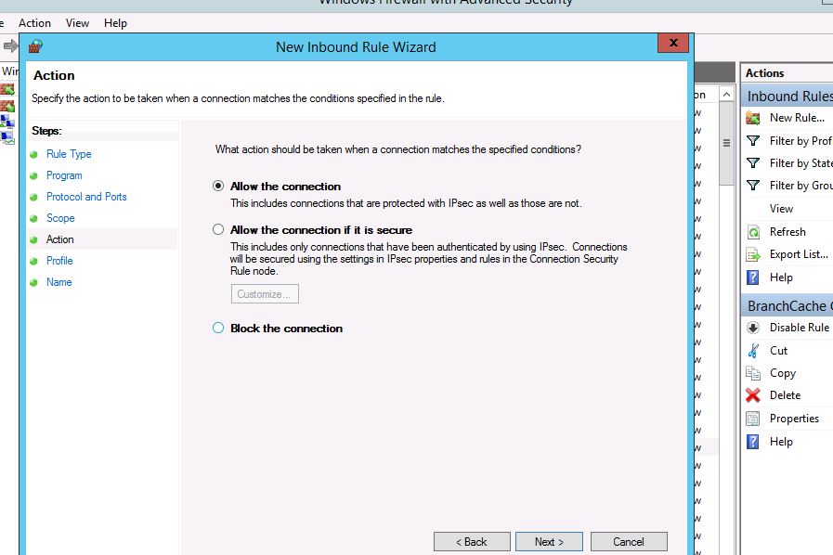This screenshot has width=833, height=555.
Task: Go to the Protocol and Ports step
Action: tap(86, 197)
